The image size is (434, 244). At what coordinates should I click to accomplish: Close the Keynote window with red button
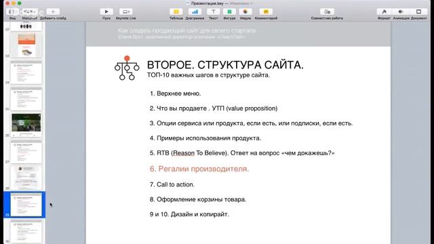(7, 3)
